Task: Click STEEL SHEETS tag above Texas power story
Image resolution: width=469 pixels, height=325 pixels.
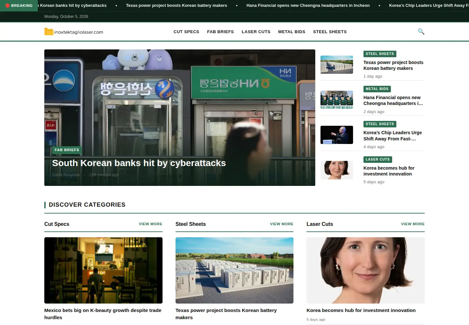Action: point(380,54)
